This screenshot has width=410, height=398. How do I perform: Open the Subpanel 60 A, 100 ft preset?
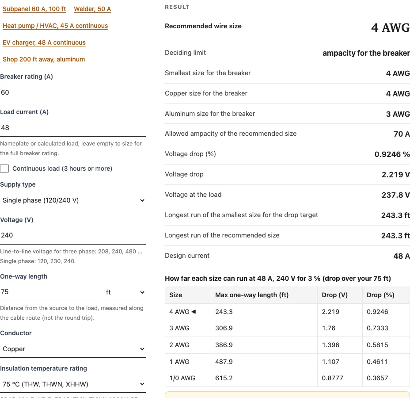pos(34,9)
